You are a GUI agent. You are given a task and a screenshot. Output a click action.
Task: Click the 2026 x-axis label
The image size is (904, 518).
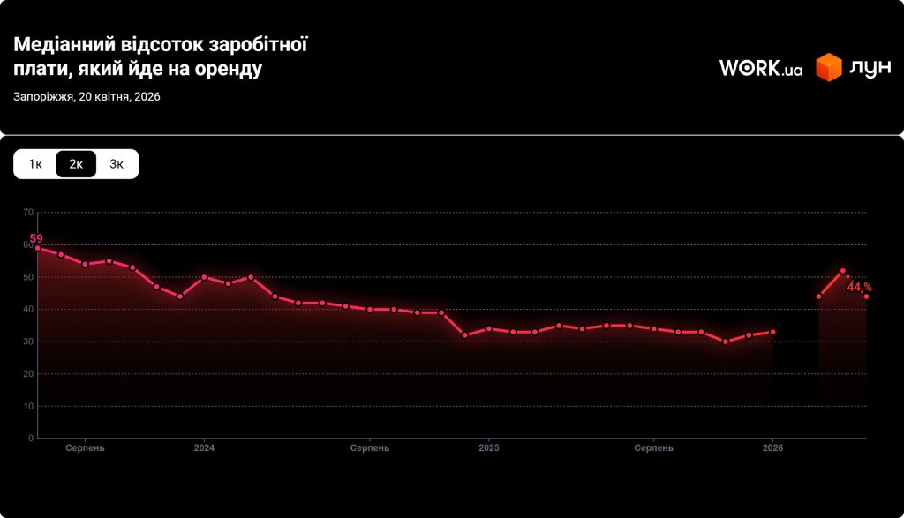[772, 448]
